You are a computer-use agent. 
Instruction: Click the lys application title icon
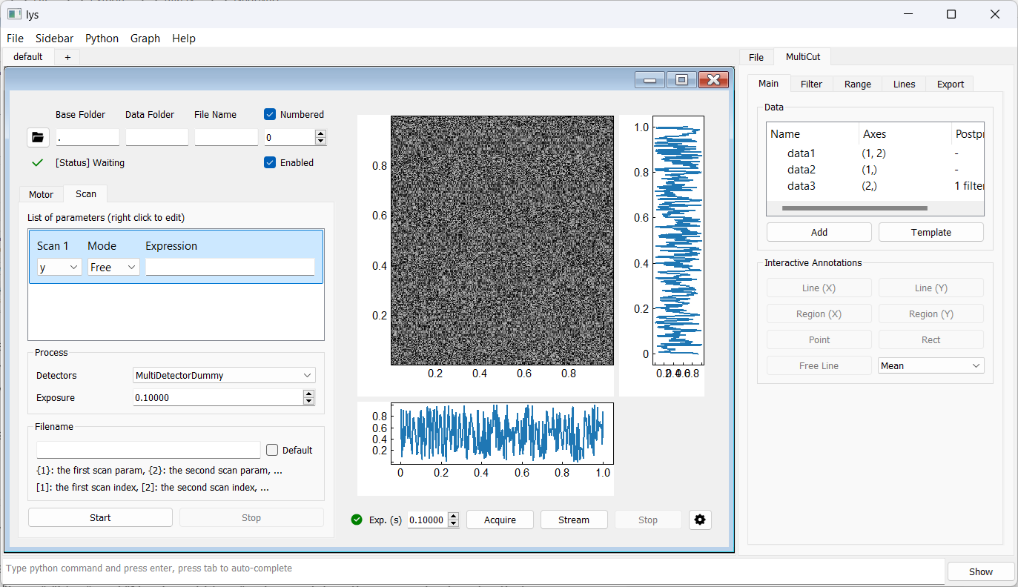14,14
